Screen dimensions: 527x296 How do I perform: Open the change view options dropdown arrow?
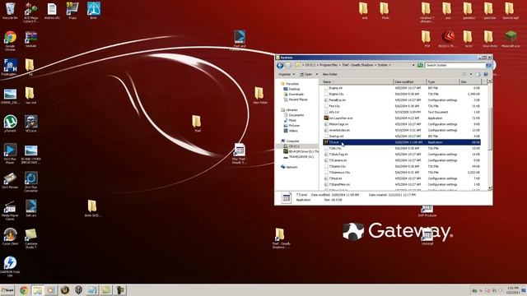click(x=470, y=74)
